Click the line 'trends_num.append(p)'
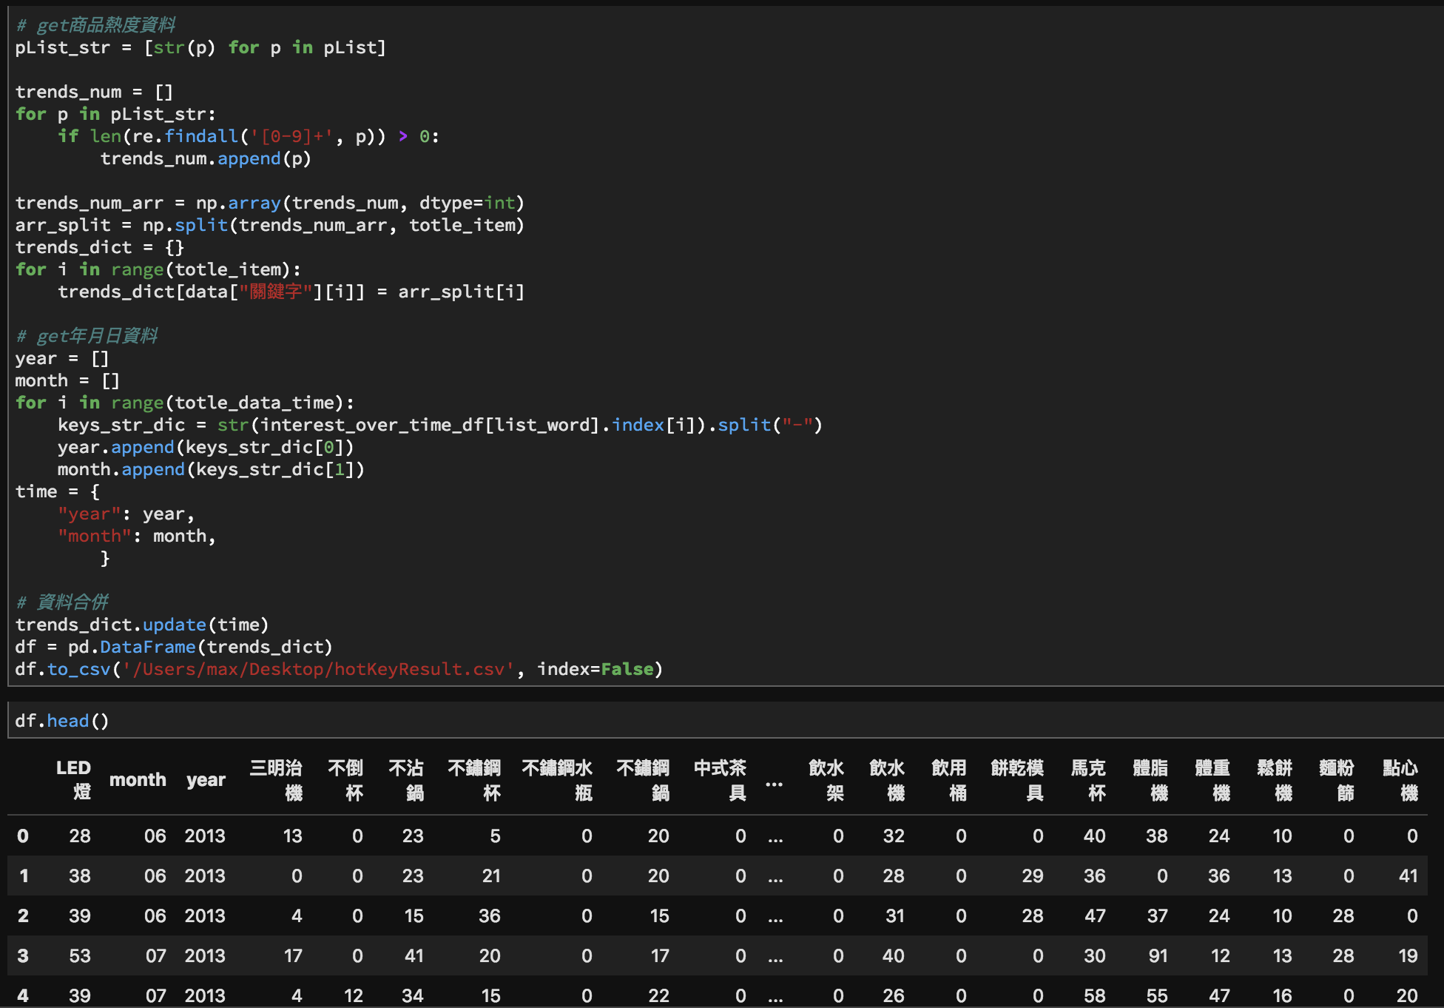Image resolution: width=1444 pixels, height=1008 pixels. [x=206, y=158]
